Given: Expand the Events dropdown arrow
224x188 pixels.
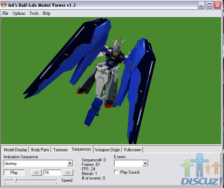Looking at the screenshot, I should click(x=145, y=163).
